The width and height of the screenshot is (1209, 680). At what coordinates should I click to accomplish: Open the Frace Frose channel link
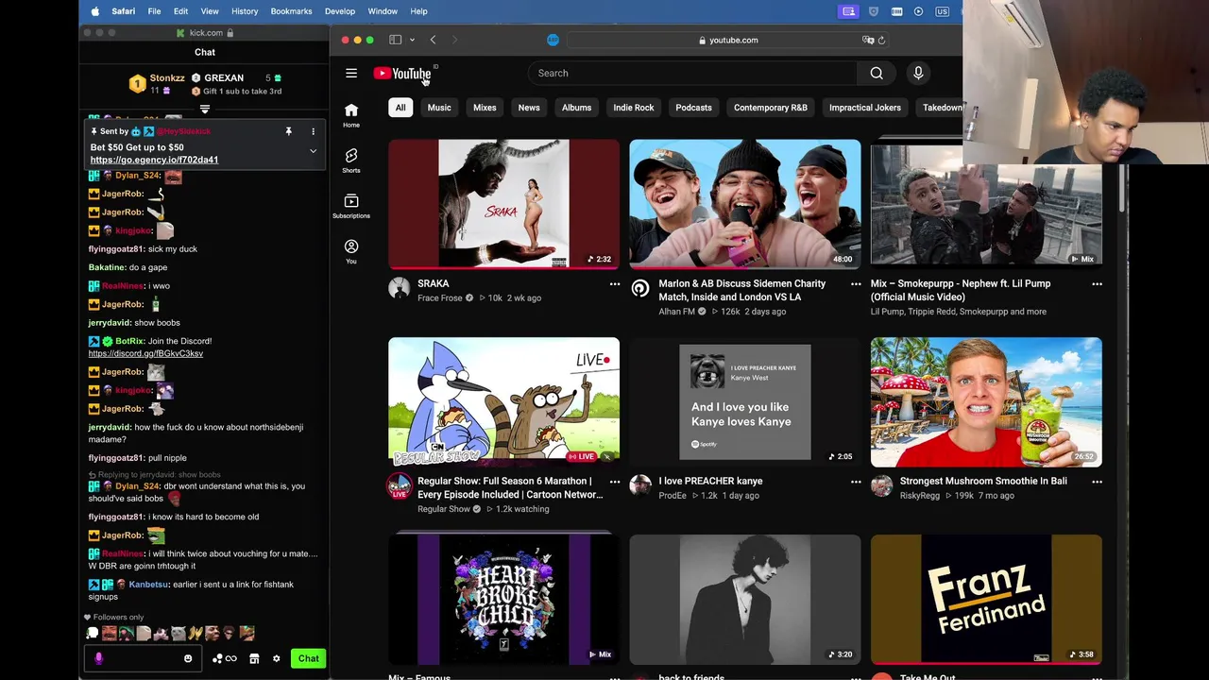(440, 297)
